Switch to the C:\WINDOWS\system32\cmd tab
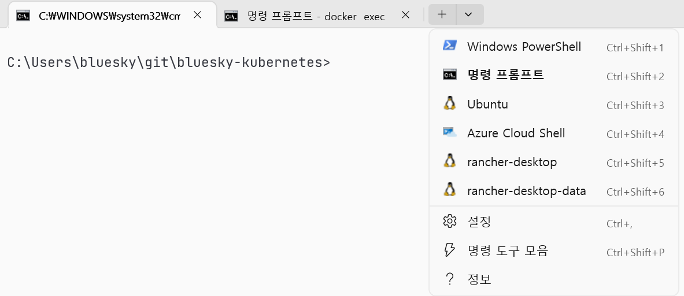 coord(112,15)
